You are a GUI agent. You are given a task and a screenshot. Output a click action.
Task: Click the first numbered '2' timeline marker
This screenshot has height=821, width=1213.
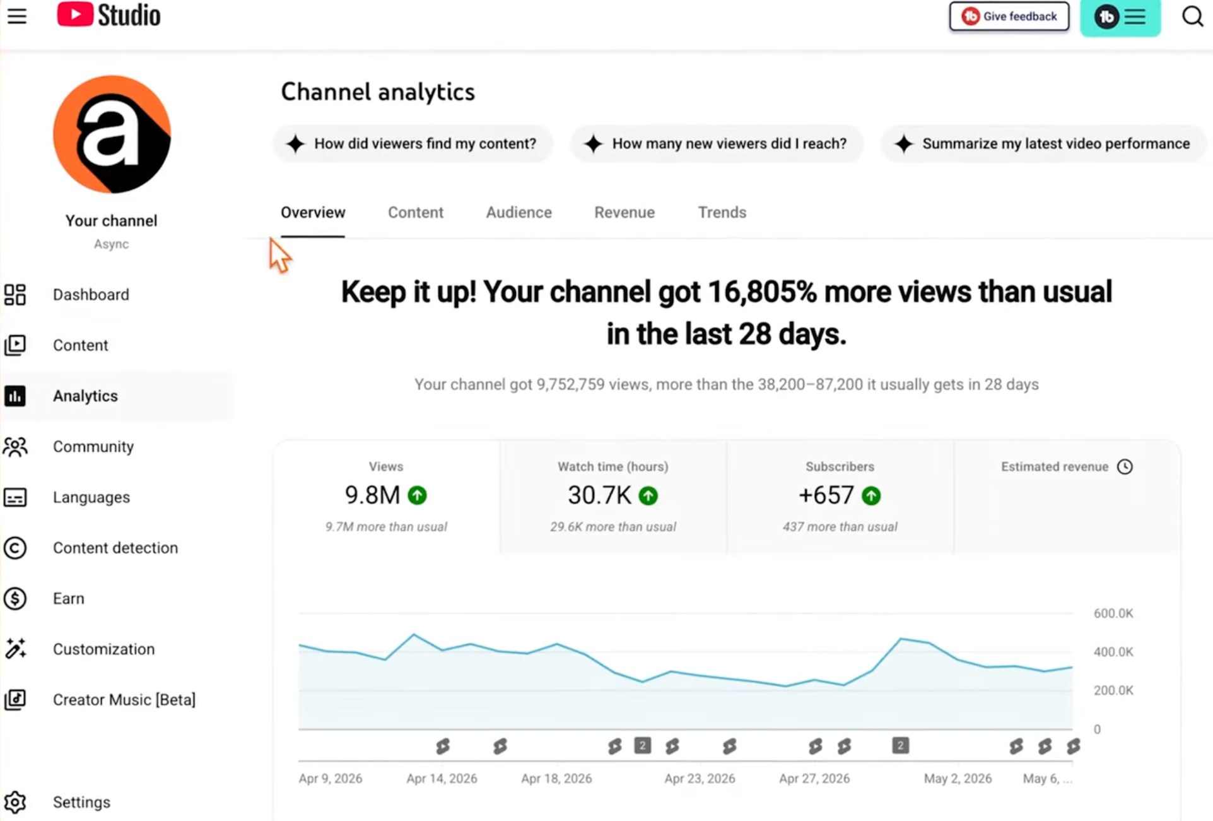[x=642, y=746]
